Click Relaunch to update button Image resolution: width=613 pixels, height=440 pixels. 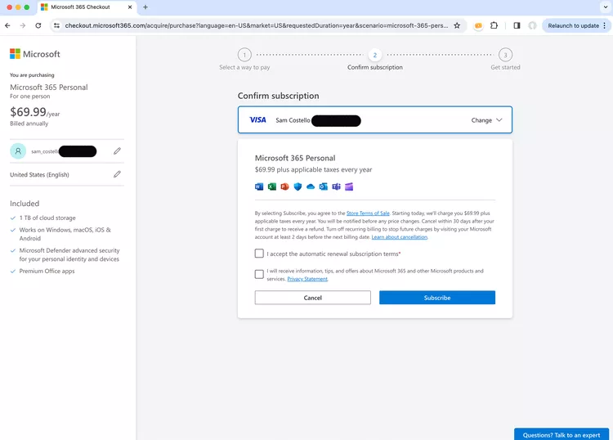point(573,25)
